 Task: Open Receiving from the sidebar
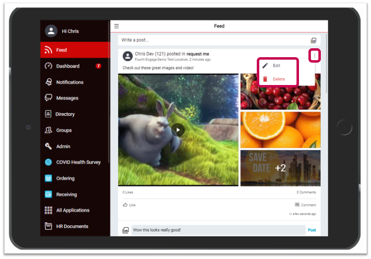[x=75, y=194]
